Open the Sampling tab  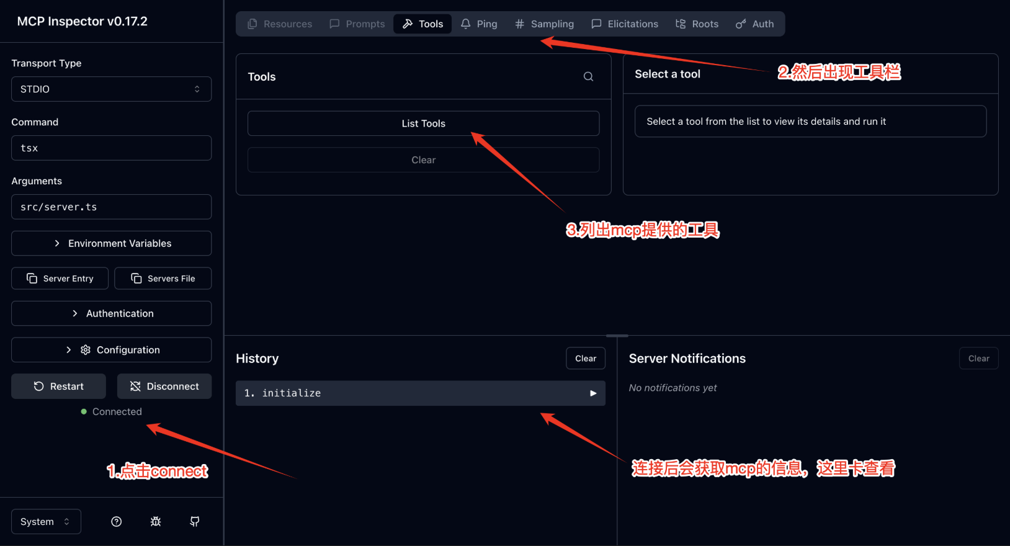point(545,24)
